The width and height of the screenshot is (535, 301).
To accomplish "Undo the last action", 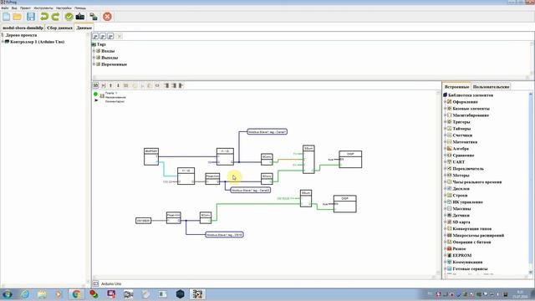I will coord(44,17).
